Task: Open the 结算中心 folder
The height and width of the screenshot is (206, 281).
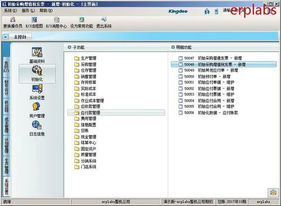Action: (85, 143)
